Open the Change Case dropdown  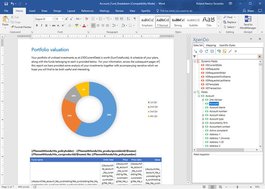79,19
